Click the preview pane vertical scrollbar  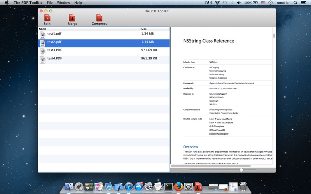coord(274,36)
